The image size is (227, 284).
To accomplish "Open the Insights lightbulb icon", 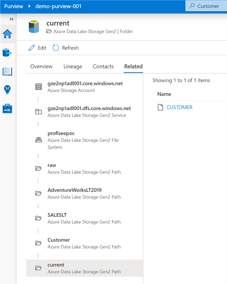I will pos(7,90).
